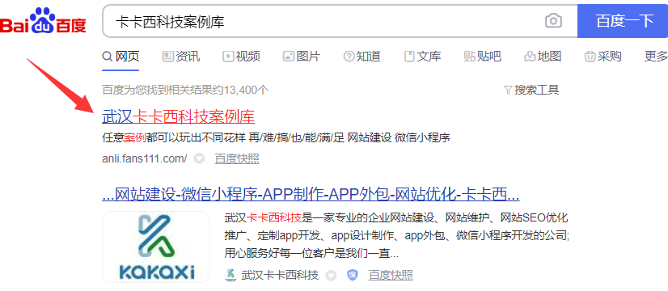Open the 知道 tab

point(362,57)
